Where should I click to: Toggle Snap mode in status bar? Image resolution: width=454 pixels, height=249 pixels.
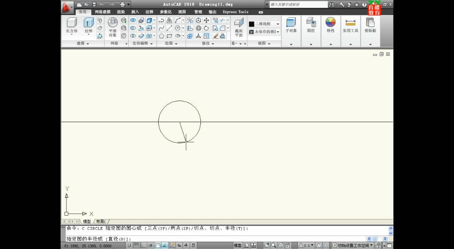pyautogui.click(x=129, y=245)
